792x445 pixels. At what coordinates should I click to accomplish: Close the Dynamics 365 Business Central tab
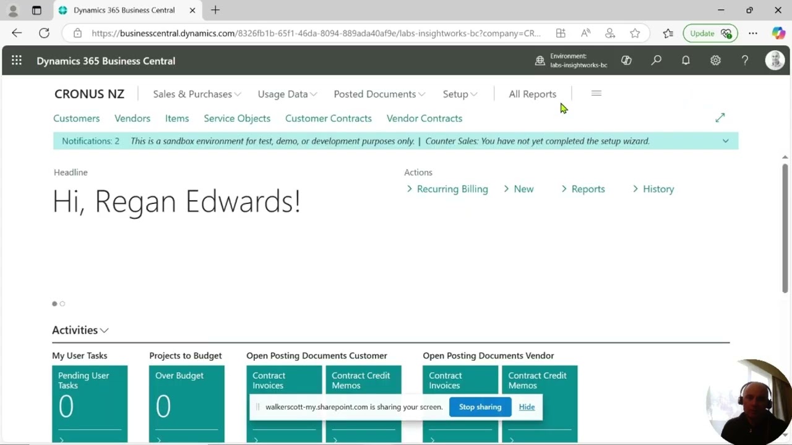tap(192, 11)
